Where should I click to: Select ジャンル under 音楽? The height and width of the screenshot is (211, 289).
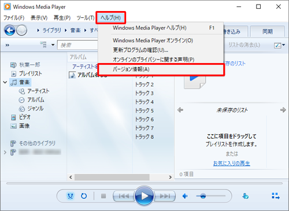pyautogui.click(x=31, y=109)
